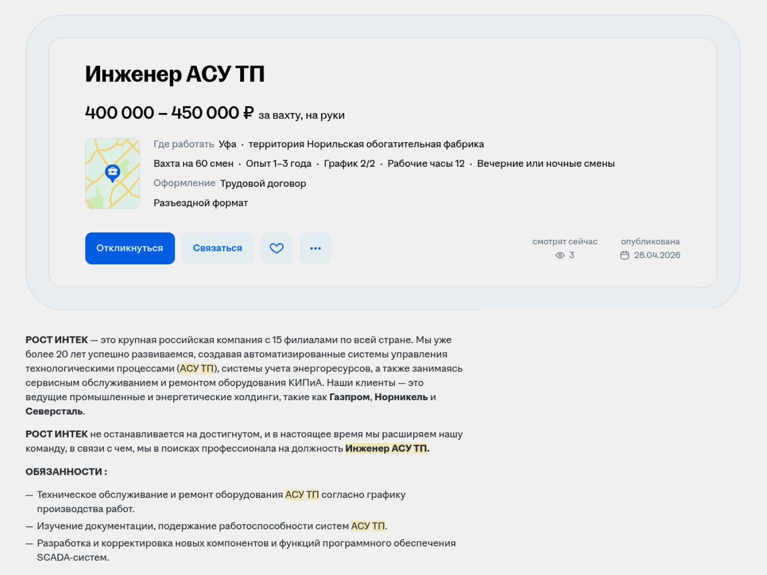Click the job title Инженер АСУ ТП
767x575 pixels.
tap(174, 74)
